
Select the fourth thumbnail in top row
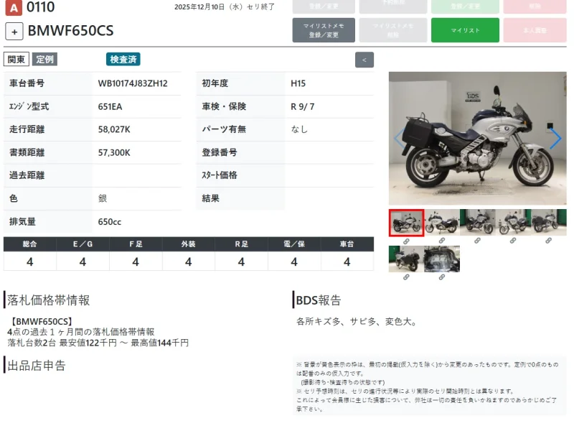(x=513, y=222)
